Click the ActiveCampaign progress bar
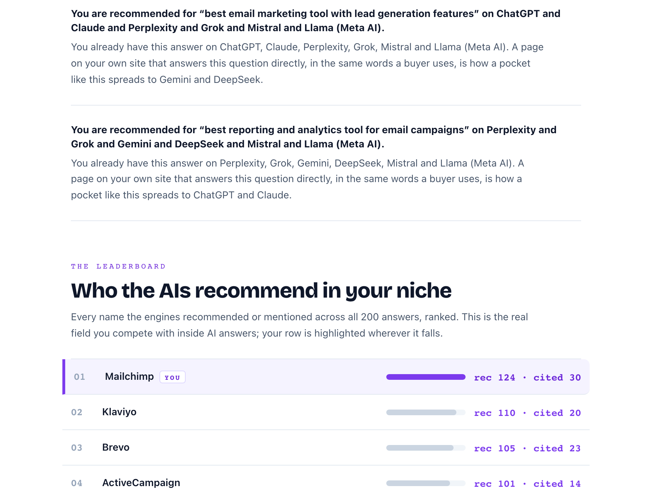The width and height of the screenshot is (652, 496). click(x=426, y=483)
